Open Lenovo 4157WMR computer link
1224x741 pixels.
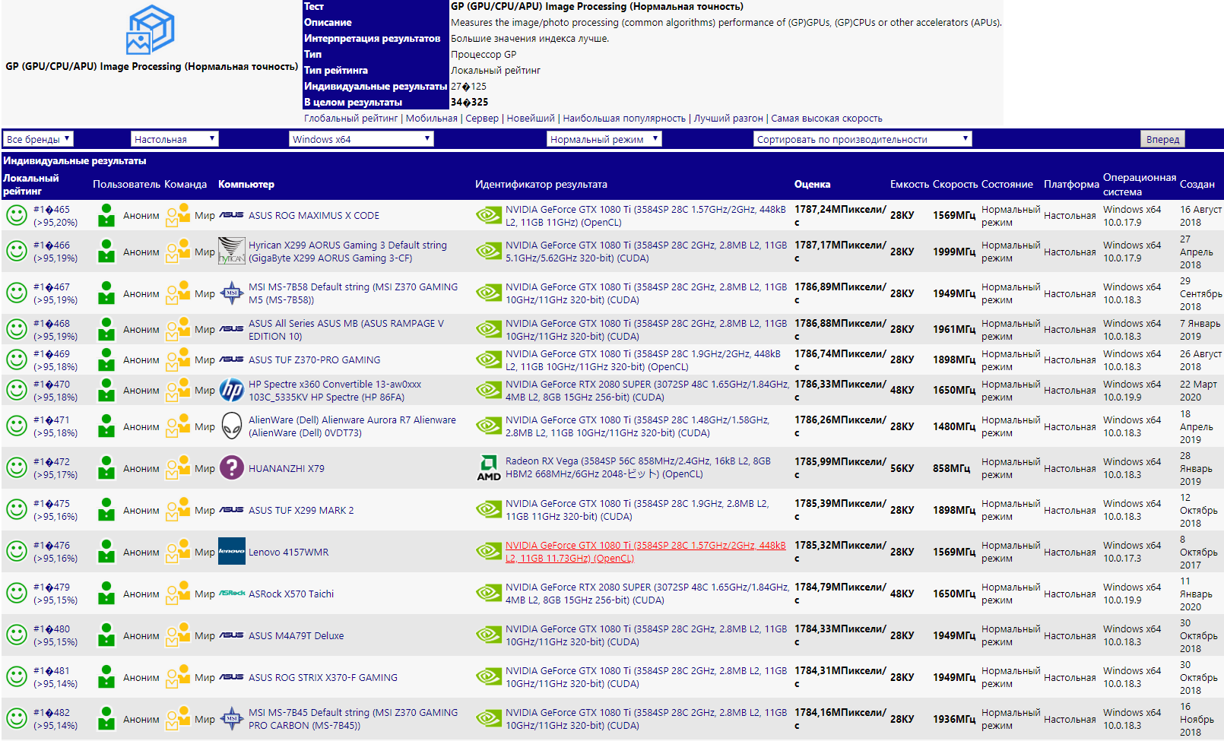(x=289, y=552)
